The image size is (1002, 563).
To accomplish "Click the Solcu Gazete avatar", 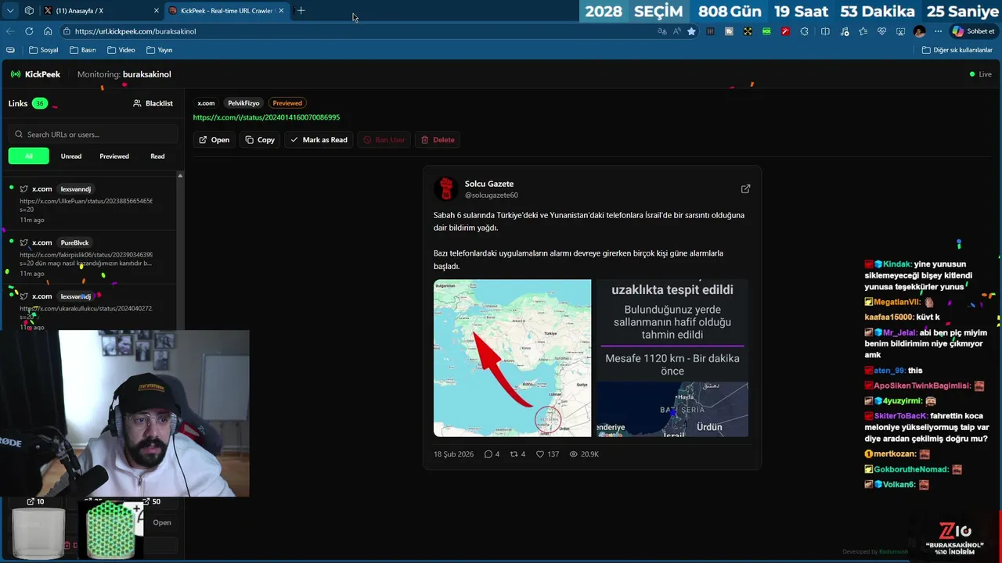I will tap(446, 188).
